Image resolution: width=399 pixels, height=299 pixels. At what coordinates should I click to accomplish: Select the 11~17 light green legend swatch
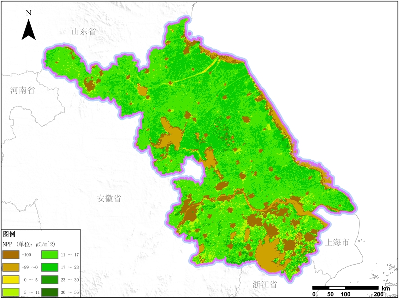pyautogui.click(x=50, y=255)
